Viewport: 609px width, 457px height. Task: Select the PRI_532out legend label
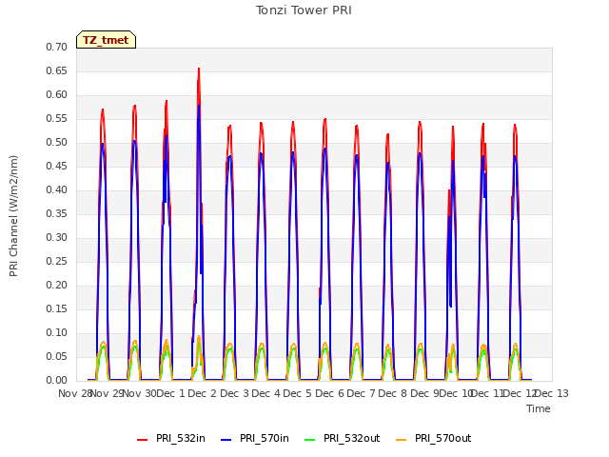click(351, 438)
